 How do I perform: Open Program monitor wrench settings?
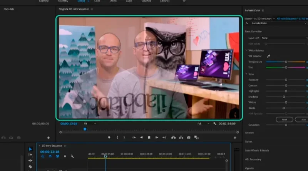click(214, 124)
